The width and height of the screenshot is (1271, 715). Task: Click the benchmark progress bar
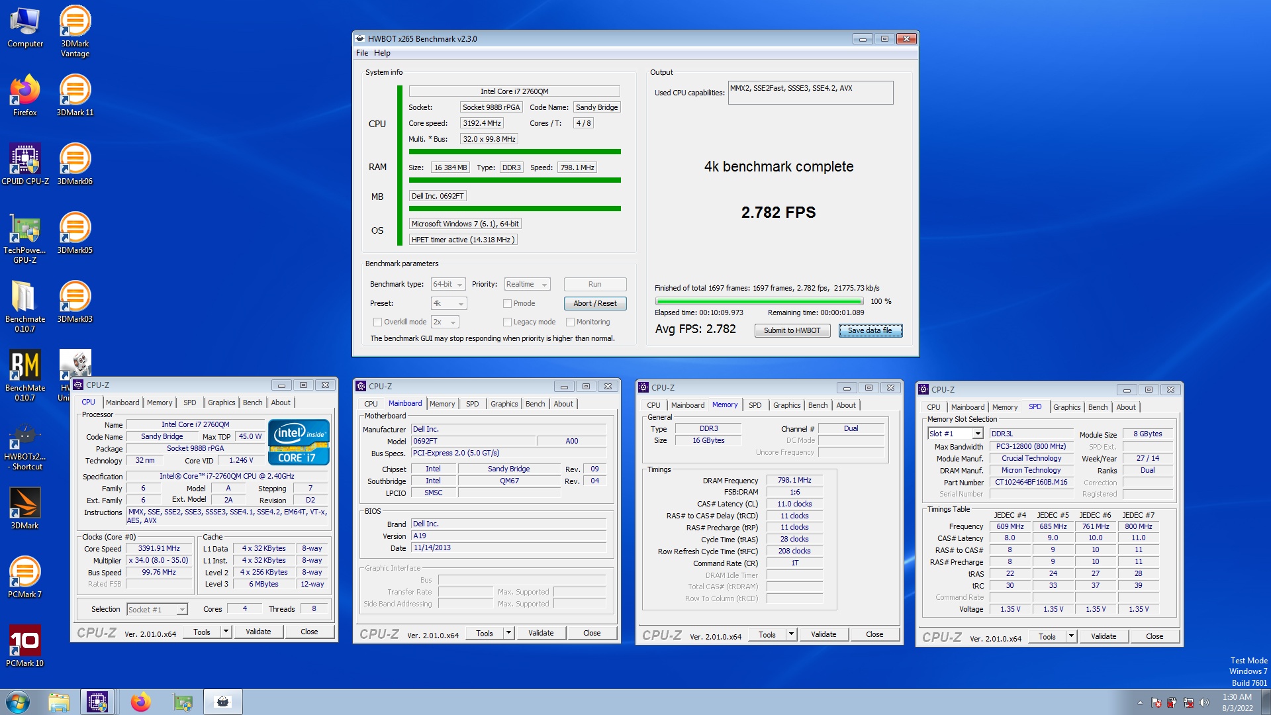(759, 301)
